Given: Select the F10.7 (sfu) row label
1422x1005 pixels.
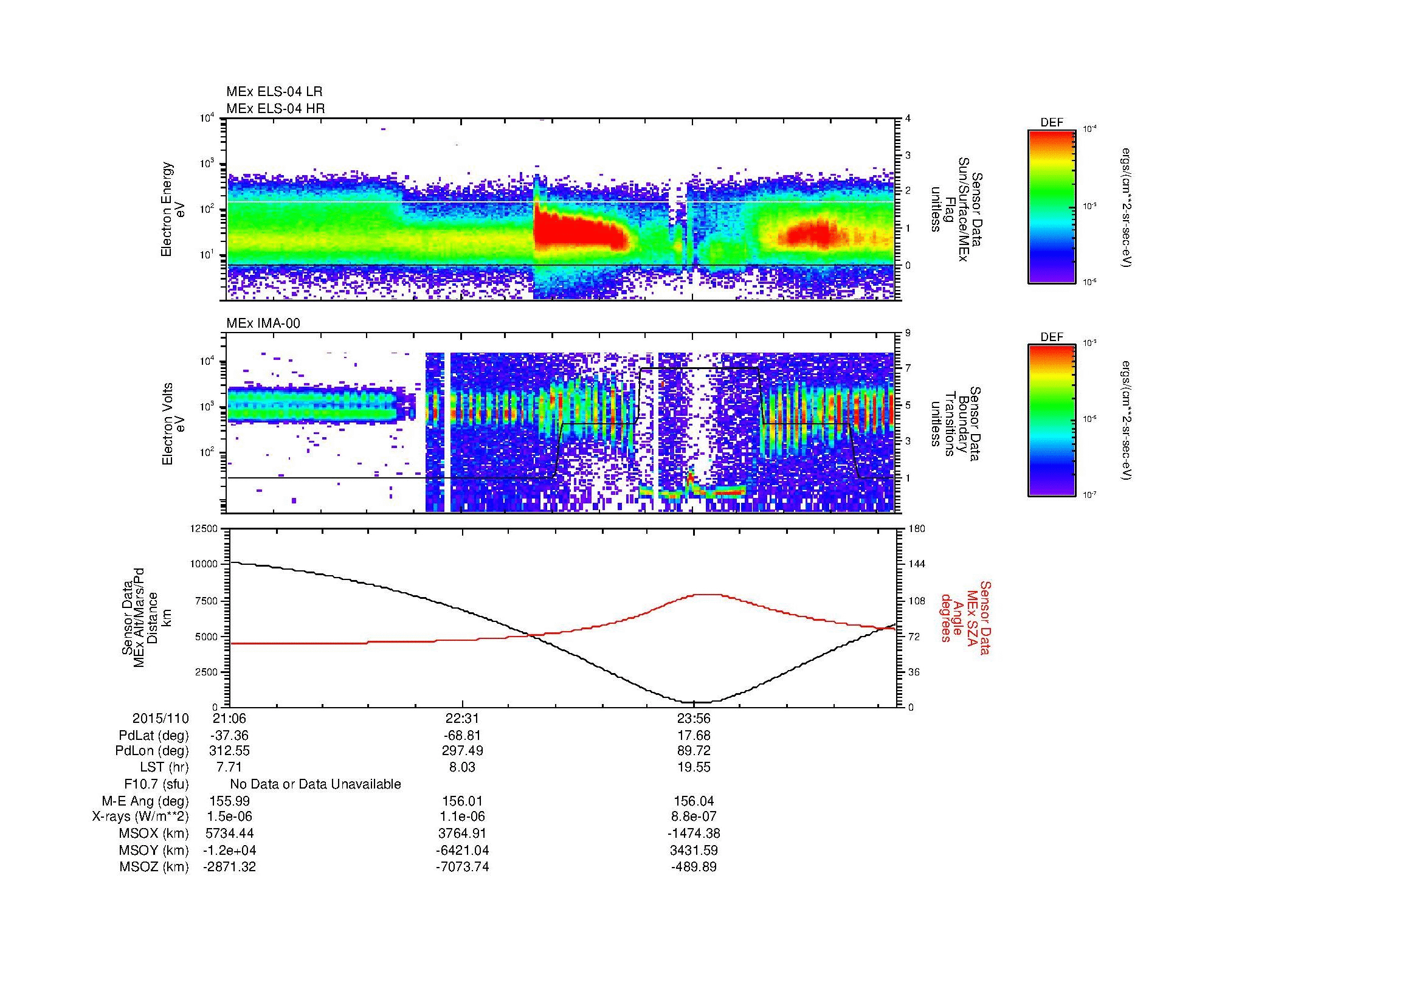Looking at the screenshot, I should point(156,784).
